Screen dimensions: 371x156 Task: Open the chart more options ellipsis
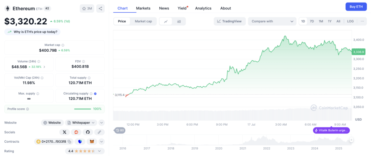click(x=362, y=21)
